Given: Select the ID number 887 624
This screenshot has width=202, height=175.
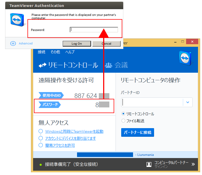Looking at the screenshot, I should pos(86,96).
